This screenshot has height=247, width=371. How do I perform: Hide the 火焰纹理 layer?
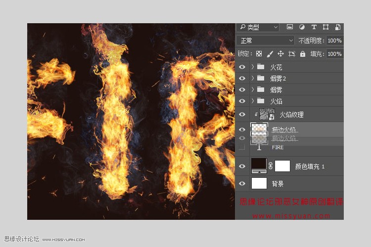click(x=242, y=115)
